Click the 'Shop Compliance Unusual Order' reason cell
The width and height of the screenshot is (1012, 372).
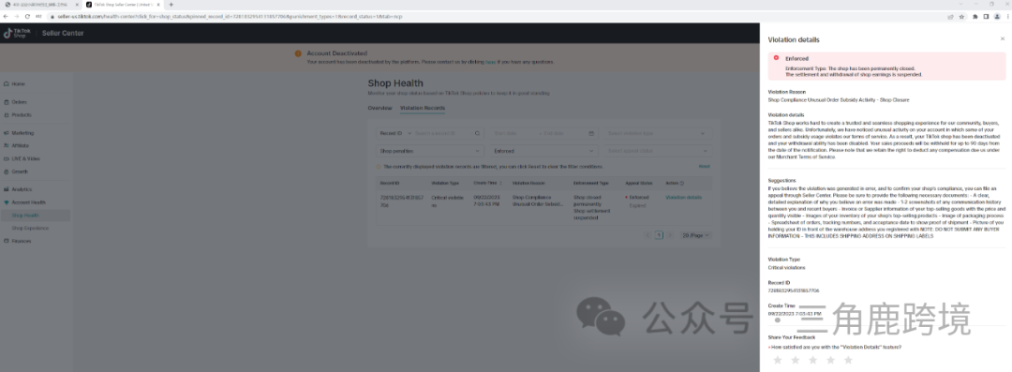tap(537, 201)
